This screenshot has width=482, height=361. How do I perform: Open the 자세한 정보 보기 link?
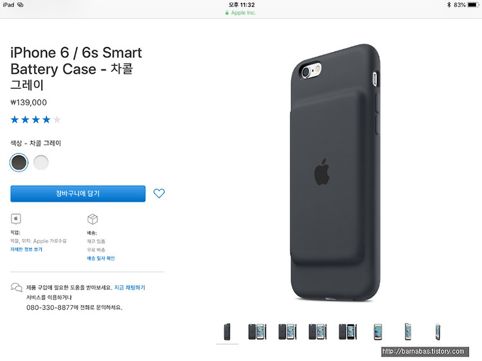click(26, 249)
